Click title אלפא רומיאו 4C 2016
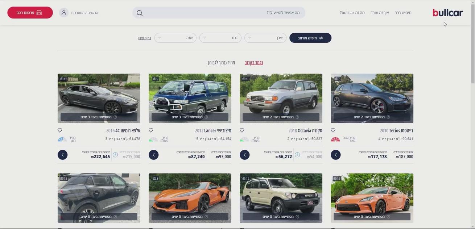475x229 pixels. [123, 130]
